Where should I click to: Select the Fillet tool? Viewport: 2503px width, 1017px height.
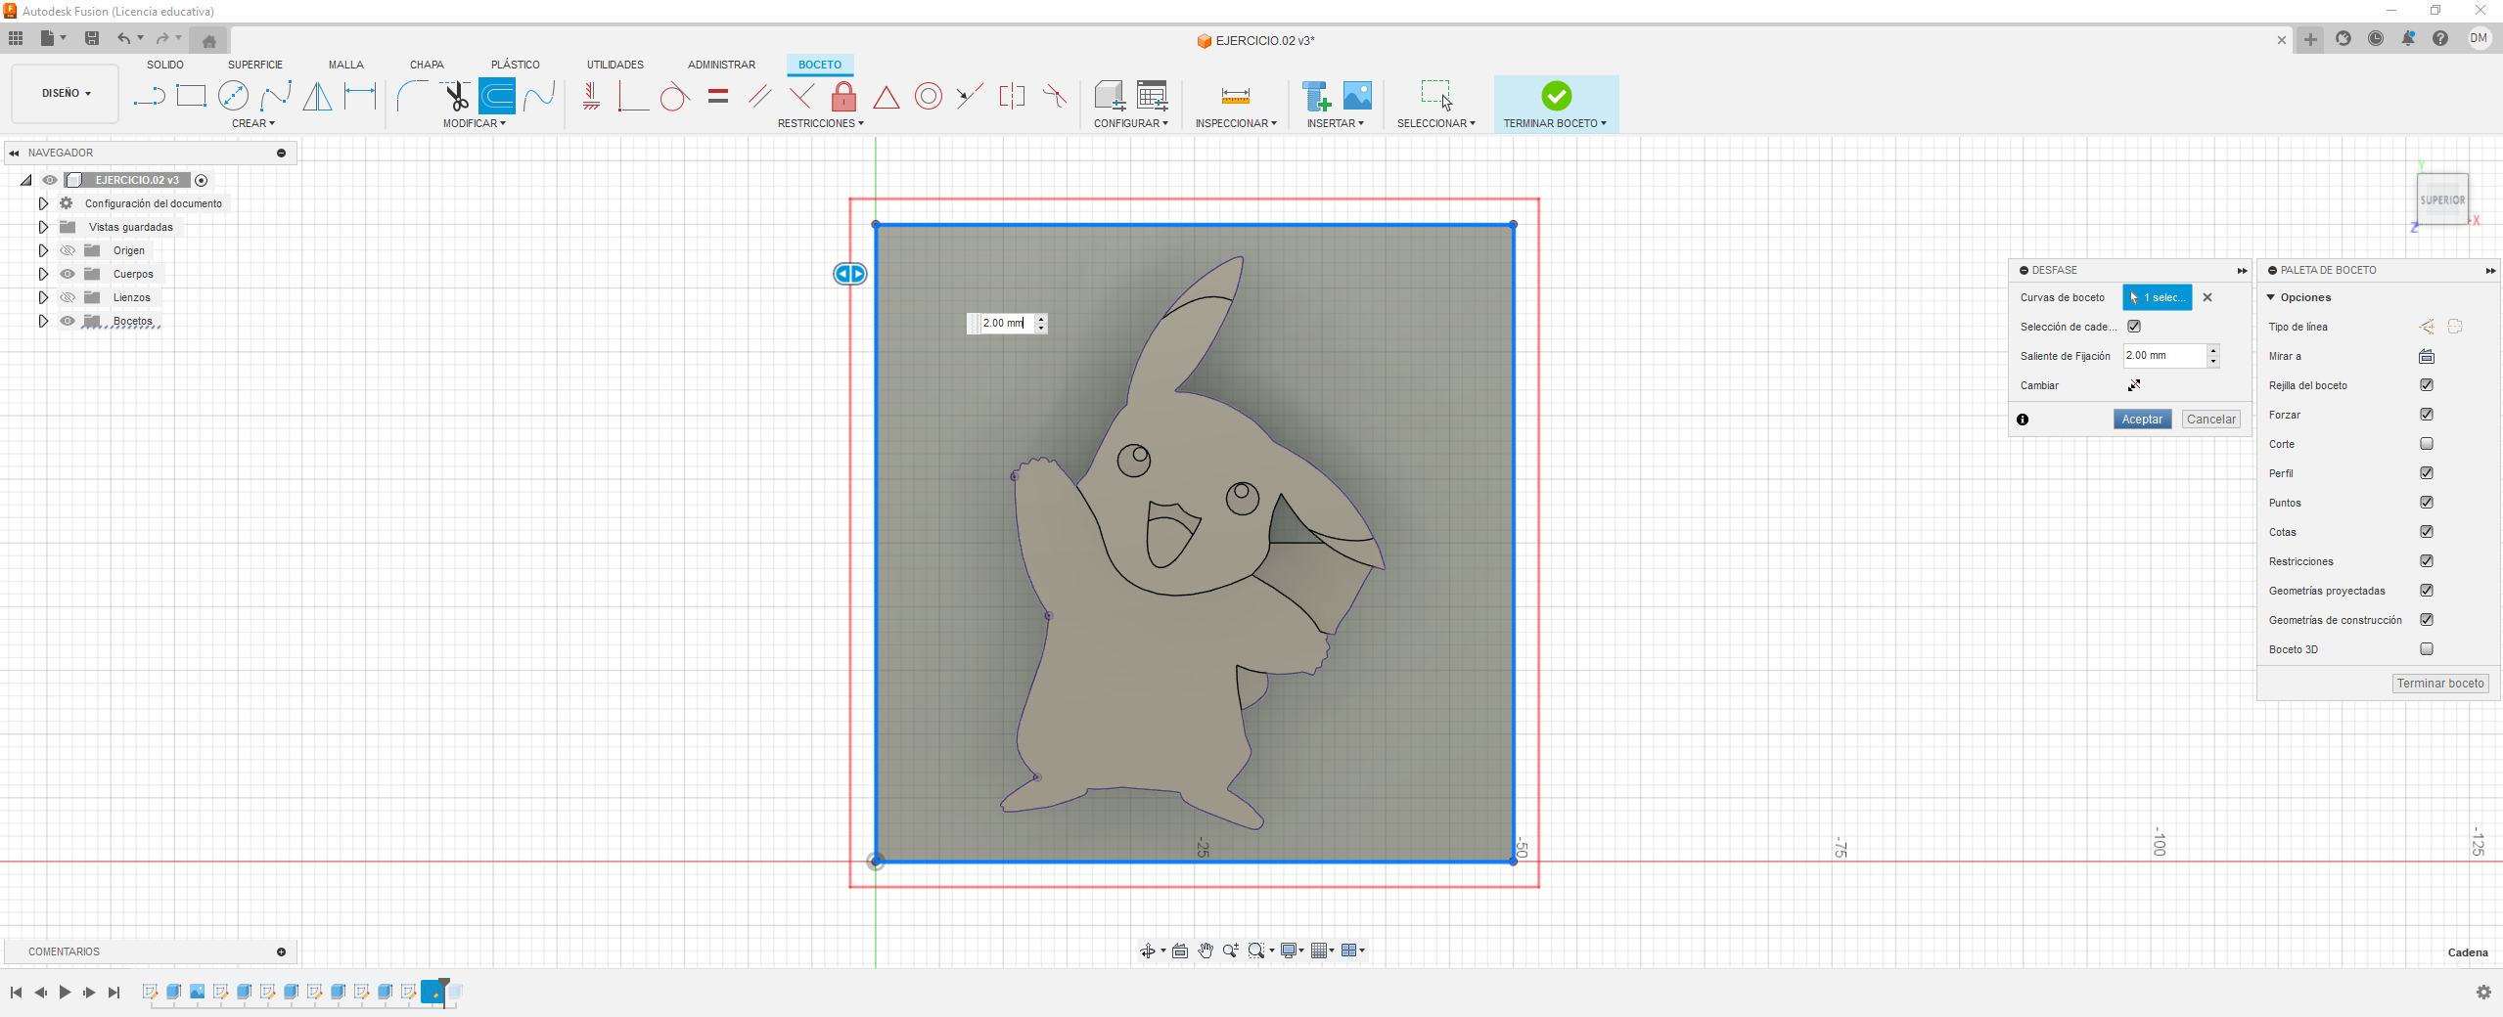point(412,96)
